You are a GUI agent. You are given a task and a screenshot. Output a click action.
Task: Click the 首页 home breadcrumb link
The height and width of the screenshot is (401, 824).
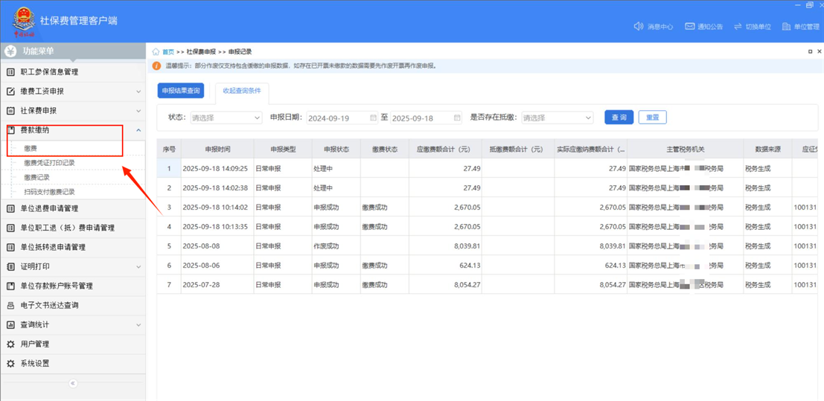pyautogui.click(x=168, y=52)
